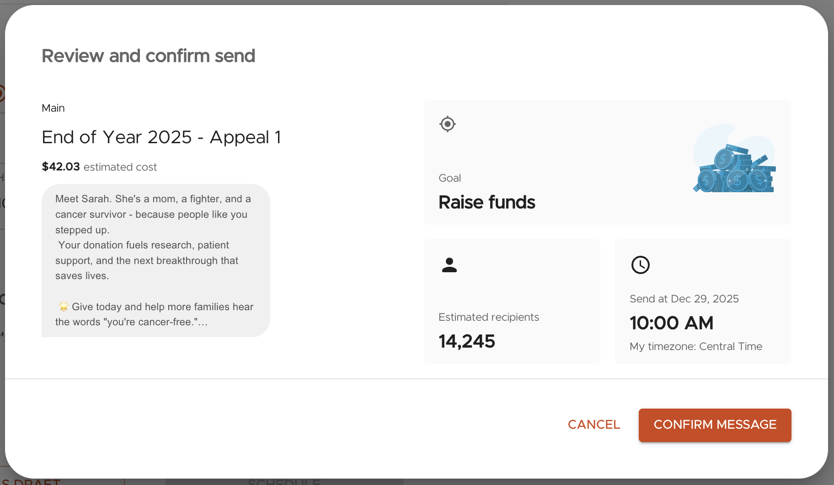Click the 10:00 AM send time
The width and height of the screenshot is (834, 485).
point(671,323)
